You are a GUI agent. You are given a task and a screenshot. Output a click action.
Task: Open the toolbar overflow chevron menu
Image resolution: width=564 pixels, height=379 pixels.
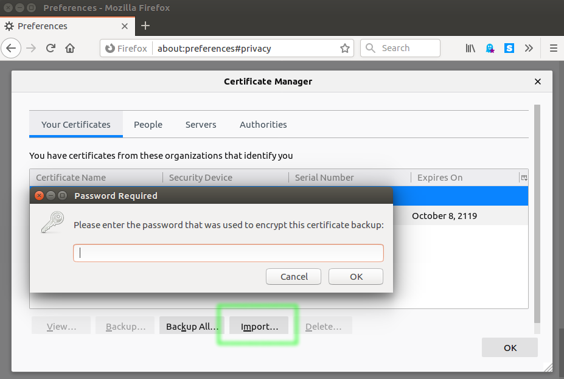tap(529, 48)
